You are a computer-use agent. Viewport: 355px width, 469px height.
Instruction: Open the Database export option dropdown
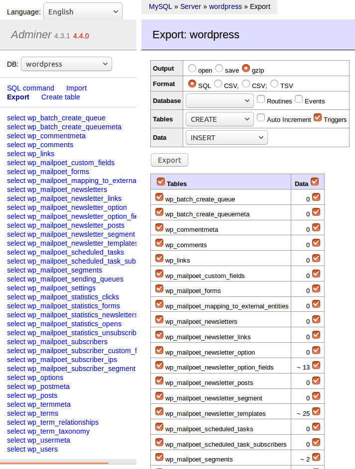point(220,101)
